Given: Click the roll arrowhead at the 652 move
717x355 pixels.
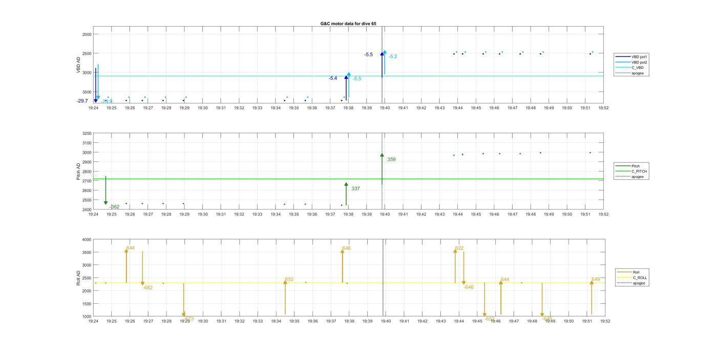Looking at the screenshot, I should (285, 283).
